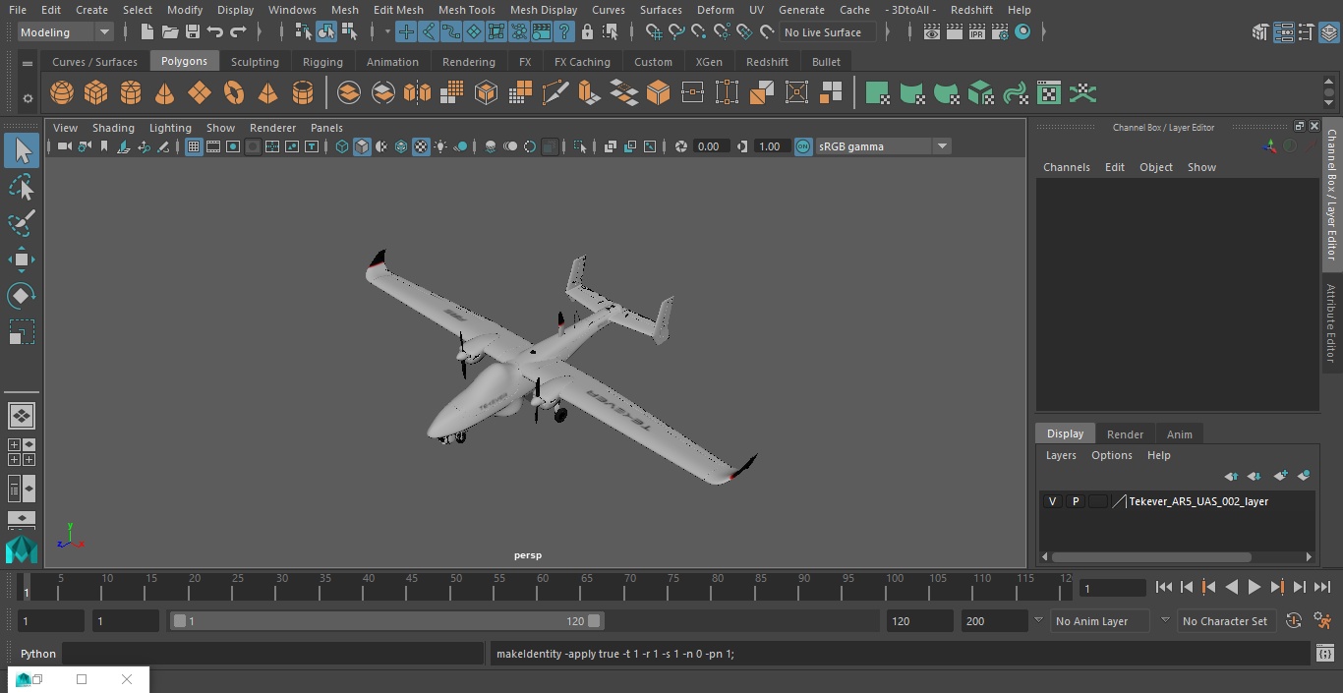Create a polygon pipe from the shelf
Image resolution: width=1343 pixels, height=693 pixels.
tap(303, 93)
